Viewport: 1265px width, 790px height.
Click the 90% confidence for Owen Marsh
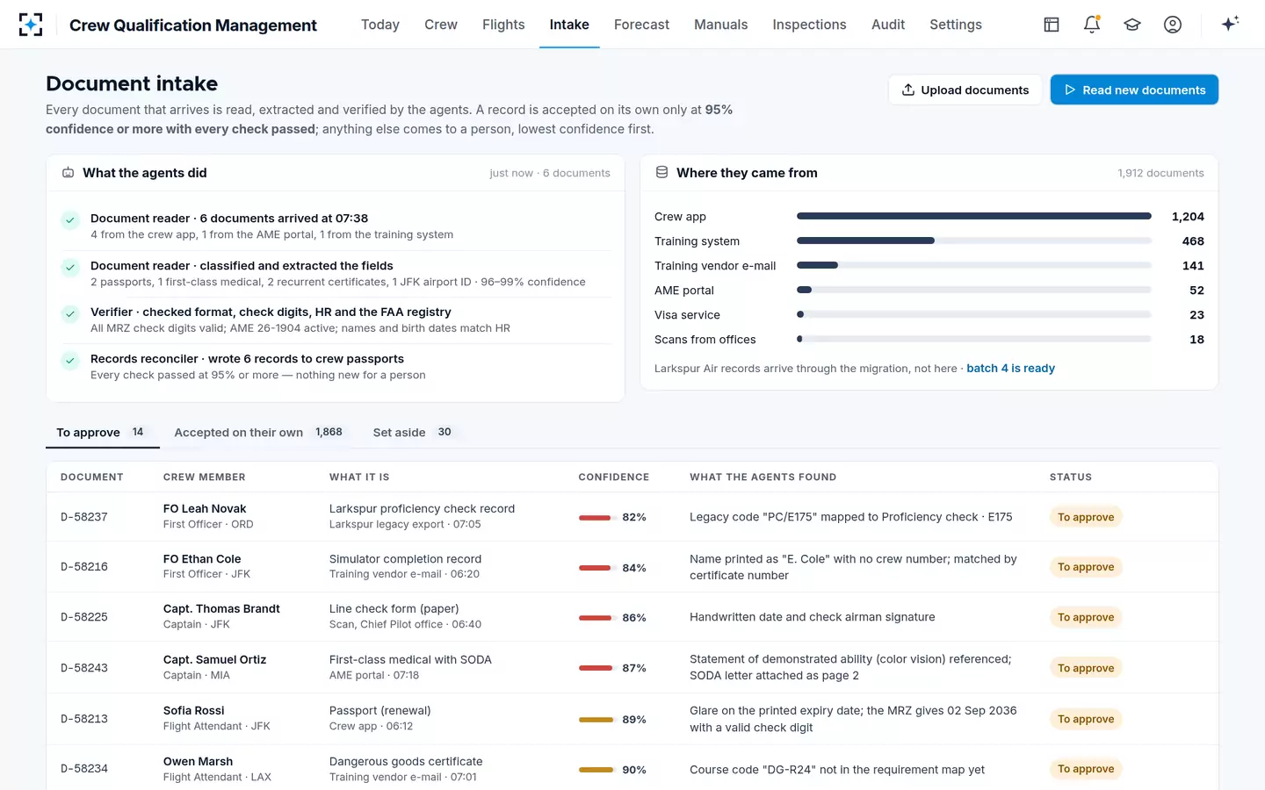[x=634, y=770]
